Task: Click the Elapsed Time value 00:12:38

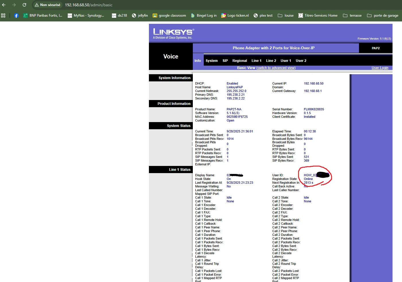Action: [x=310, y=132]
